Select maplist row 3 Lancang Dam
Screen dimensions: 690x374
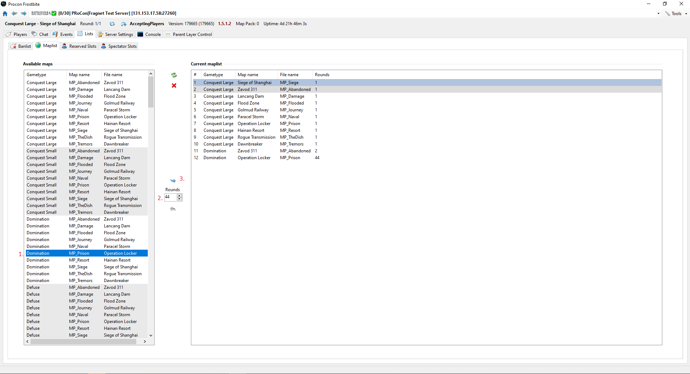click(427, 96)
